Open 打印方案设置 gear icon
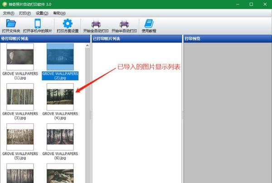The height and width of the screenshot is (183, 272). (68, 24)
